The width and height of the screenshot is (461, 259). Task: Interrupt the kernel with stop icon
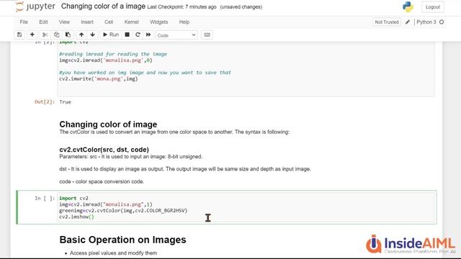click(x=127, y=35)
